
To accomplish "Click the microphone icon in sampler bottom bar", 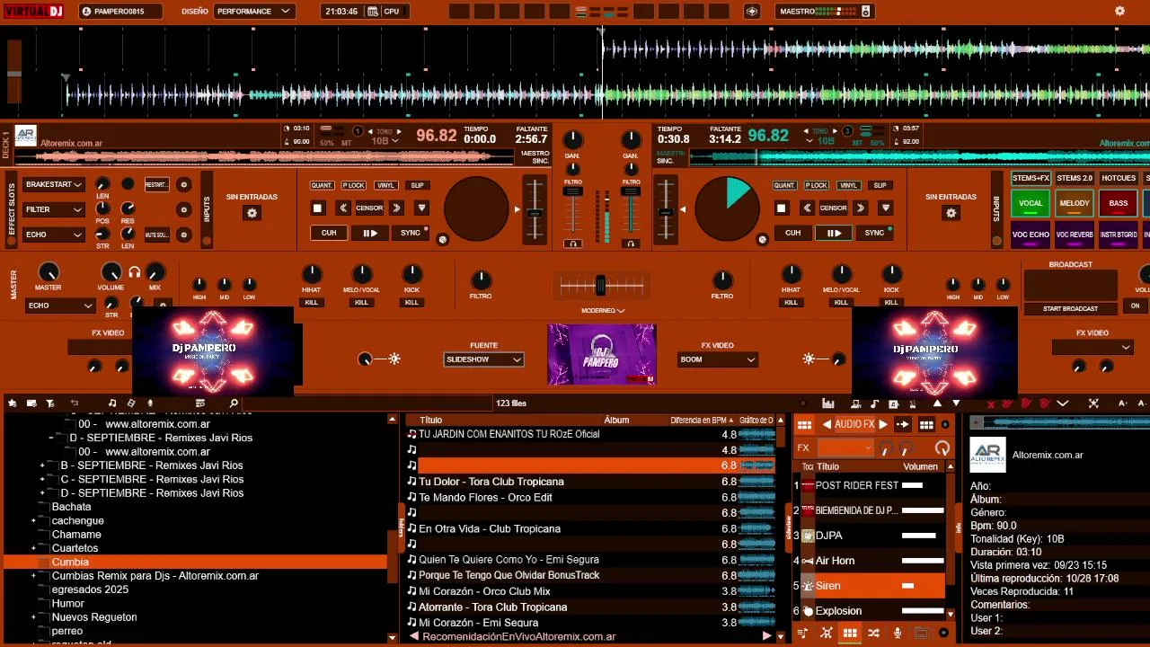I will [x=897, y=634].
